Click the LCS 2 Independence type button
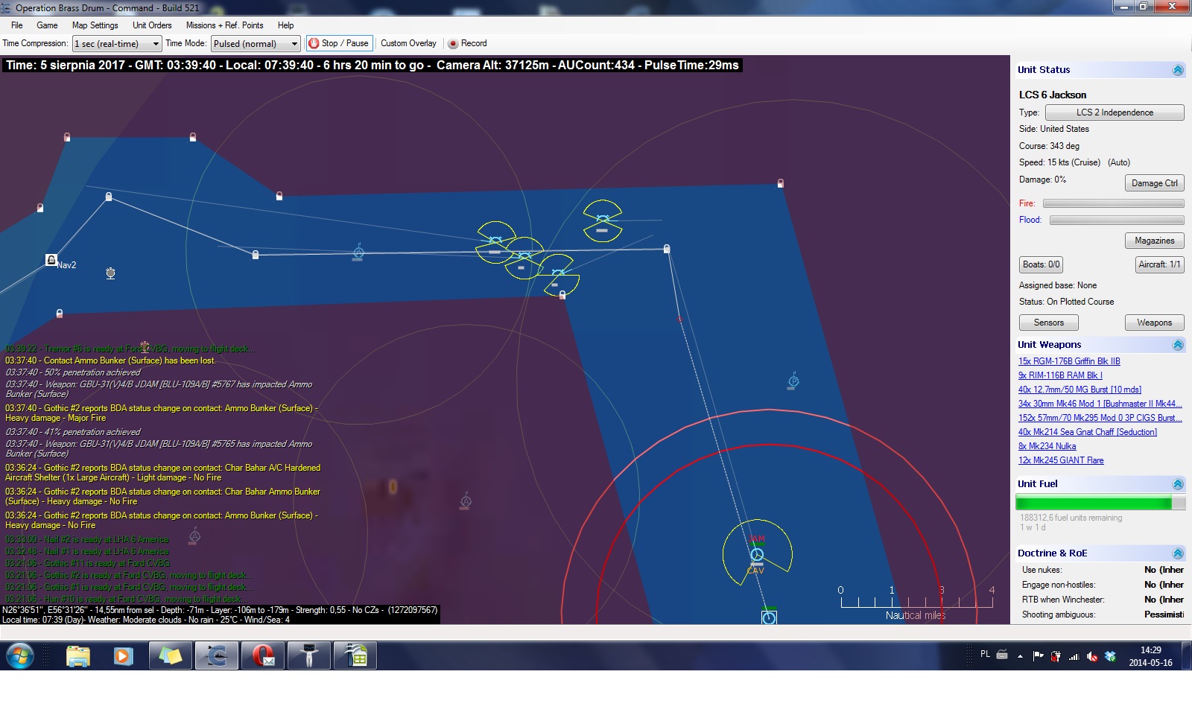1192x724 pixels. 1115,112
